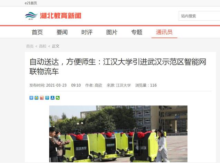This screenshot has width=220, height=163.
Task: Click the 湖北教育新闻 site title
Action: point(61,16)
